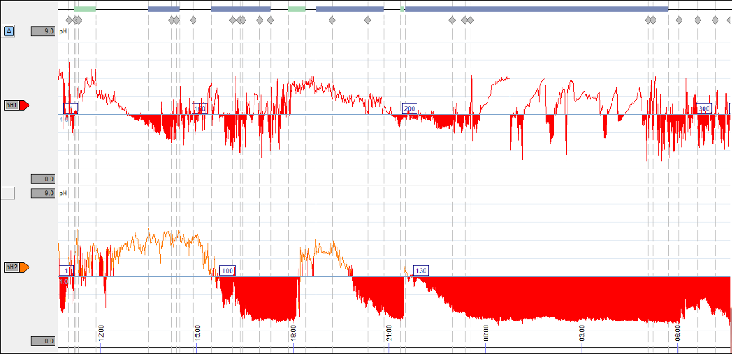Click the pH2 lower limit 0.0 field
The image size is (733, 354).
pyautogui.click(x=42, y=341)
